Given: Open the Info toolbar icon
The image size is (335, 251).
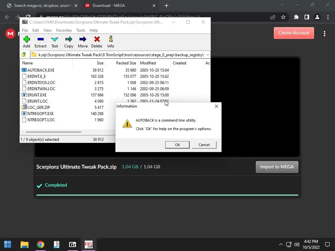Looking at the screenshot, I should coord(111,42).
